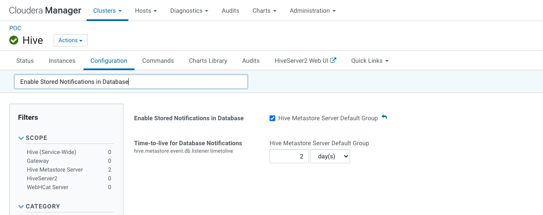The width and height of the screenshot is (543, 215).
Task: Collapse the SCOPE filter chevron
Action: 21,138
